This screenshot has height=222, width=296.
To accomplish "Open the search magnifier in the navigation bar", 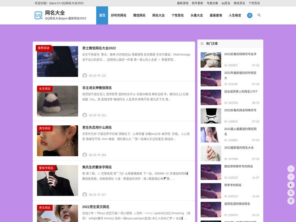I will click(x=259, y=15).
